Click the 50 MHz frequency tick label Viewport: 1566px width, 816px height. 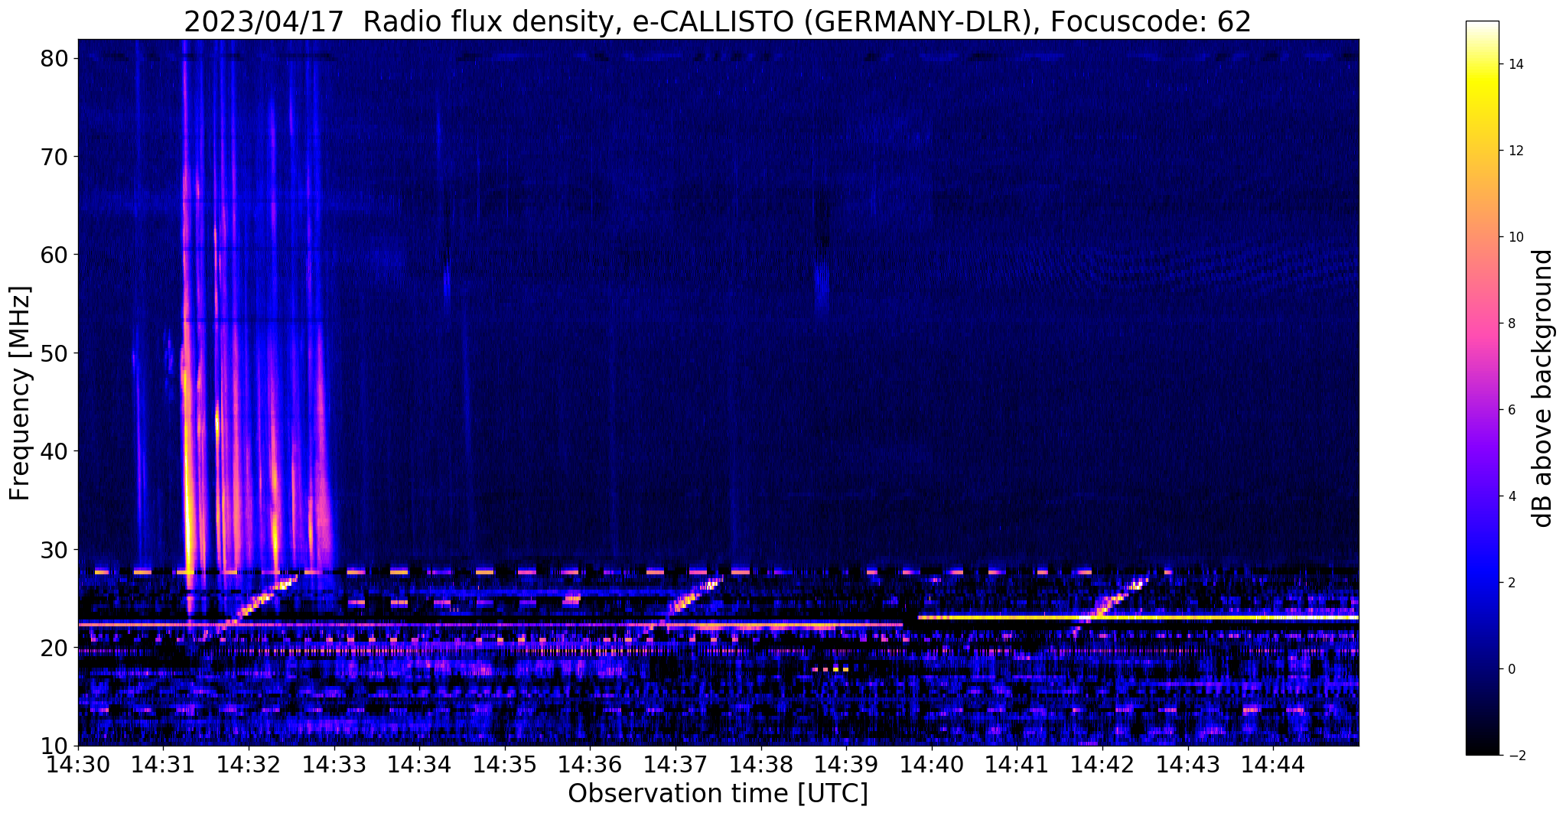[x=56, y=353]
